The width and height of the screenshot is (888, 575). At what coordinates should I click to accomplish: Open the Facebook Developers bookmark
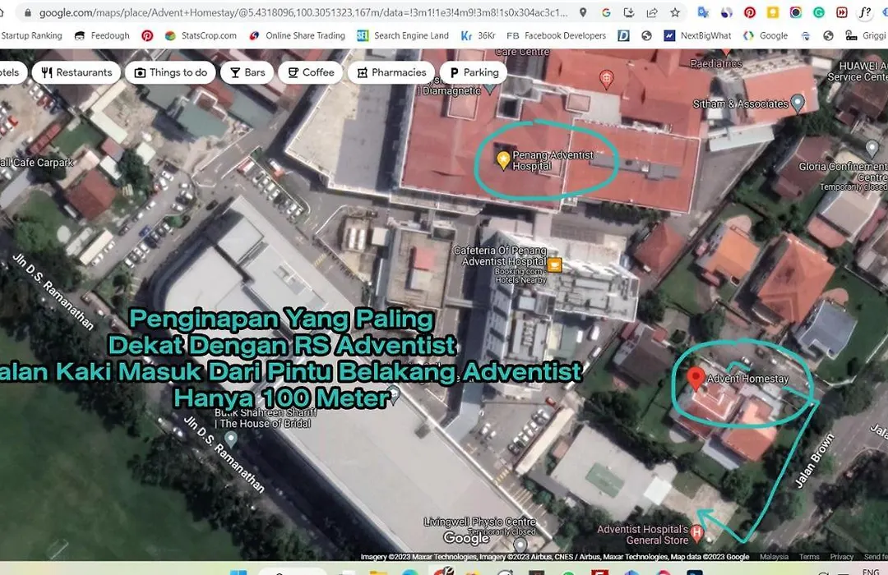pyautogui.click(x=557, y=35)
